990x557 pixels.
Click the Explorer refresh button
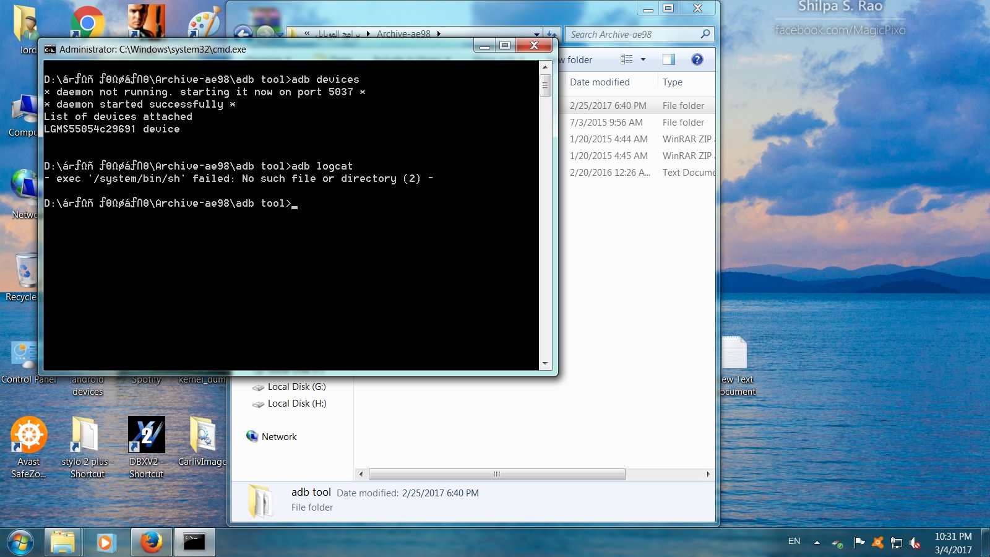tap(551, 34)
